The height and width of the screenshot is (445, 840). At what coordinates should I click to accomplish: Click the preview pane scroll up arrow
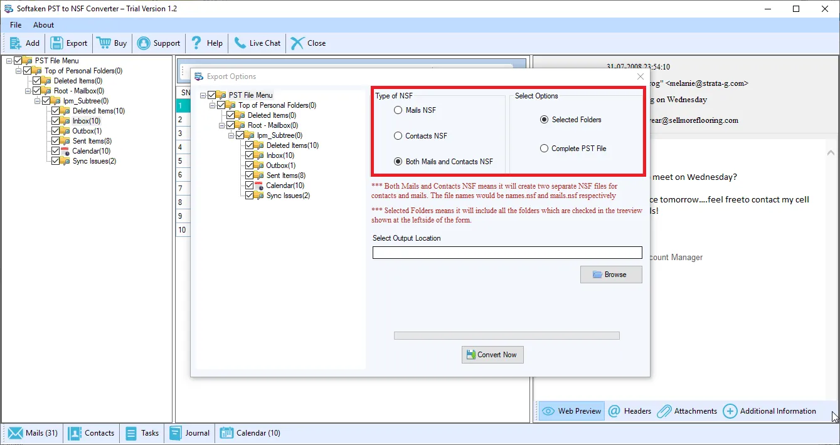click(831, 152)
